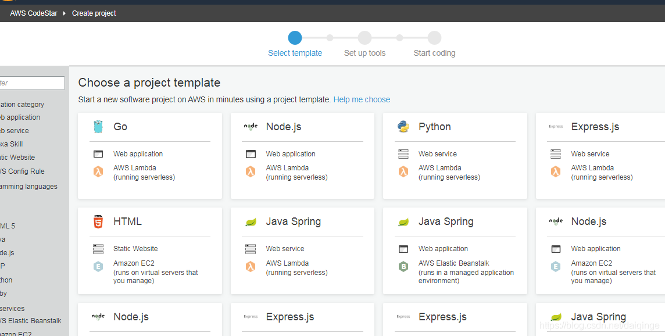Click the Python logo icon
This screenshot has width=665, height=336.
tap(403, 126)
